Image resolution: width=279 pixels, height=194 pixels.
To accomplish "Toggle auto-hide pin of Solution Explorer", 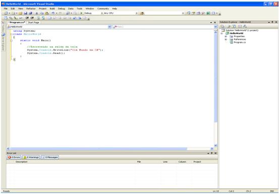I will (x=272, y=22).
